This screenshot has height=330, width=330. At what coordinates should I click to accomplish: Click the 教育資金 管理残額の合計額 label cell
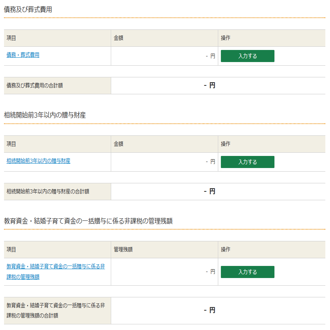tap(58, 311)
